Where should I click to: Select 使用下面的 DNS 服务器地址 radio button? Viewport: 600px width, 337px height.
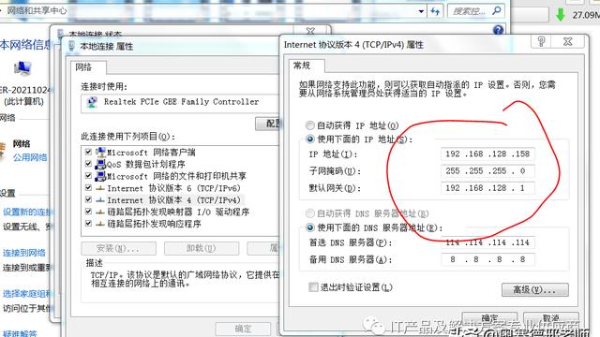click(x=310, y=227)
